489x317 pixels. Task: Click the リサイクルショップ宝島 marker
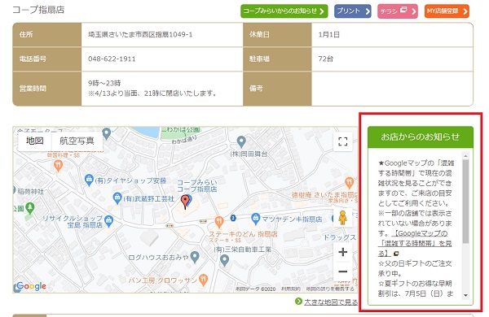[108, 220]
